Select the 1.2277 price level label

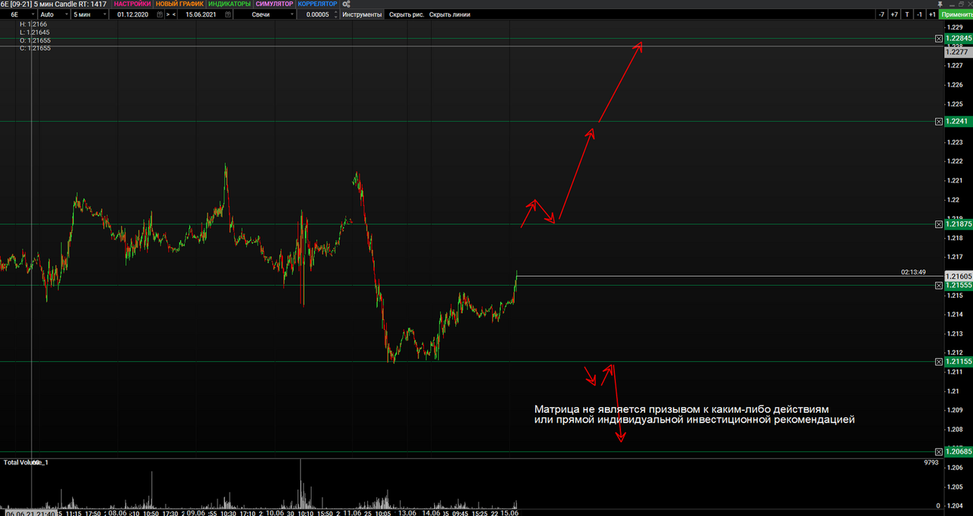tap(957, 52)
